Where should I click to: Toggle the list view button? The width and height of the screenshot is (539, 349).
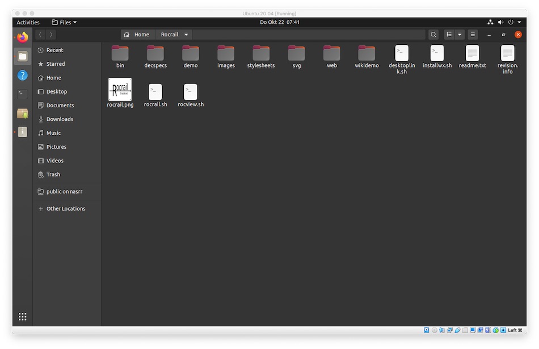(x=449, y=35)
